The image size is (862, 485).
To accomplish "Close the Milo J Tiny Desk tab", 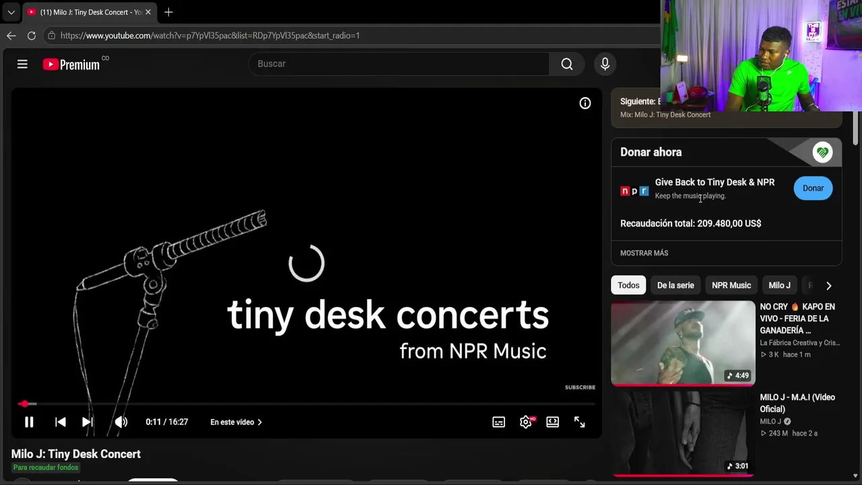I will coord(148,12).
